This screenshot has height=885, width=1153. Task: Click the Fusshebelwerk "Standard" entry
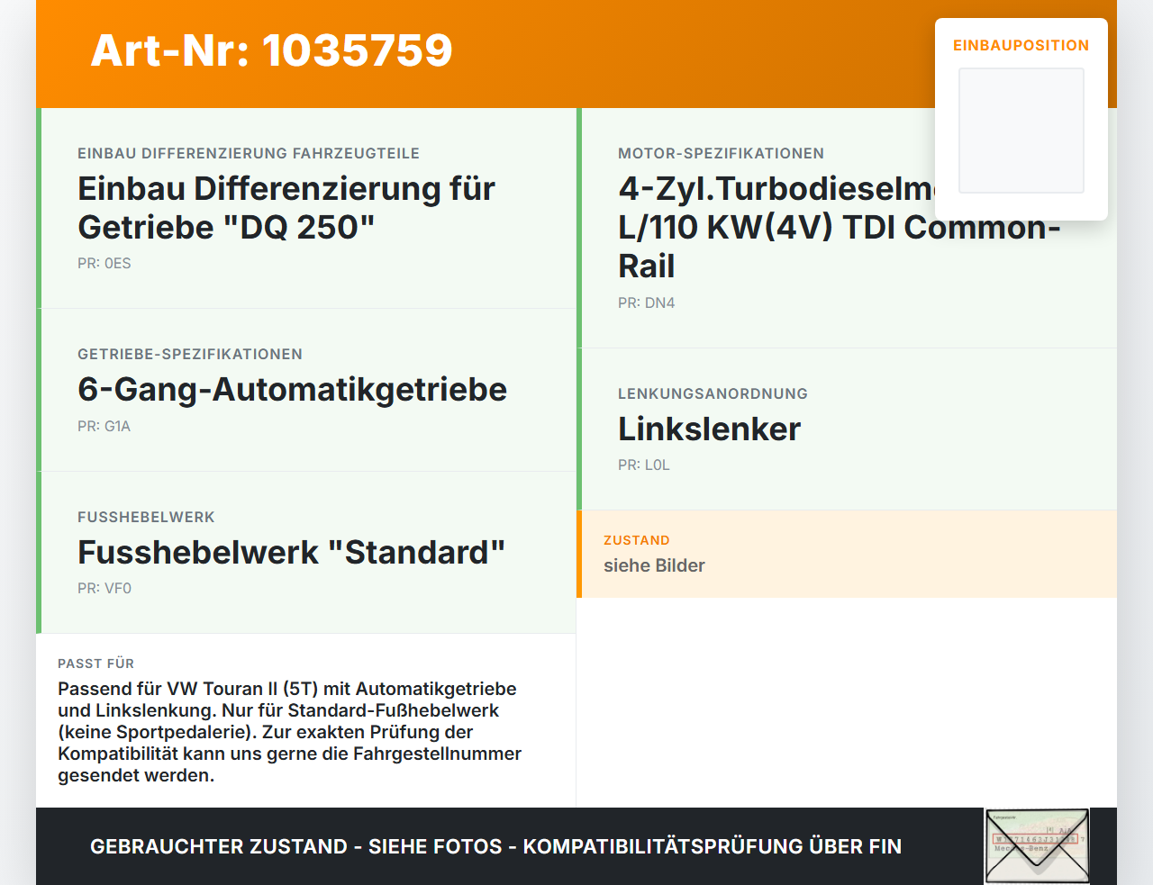(291, 553)
